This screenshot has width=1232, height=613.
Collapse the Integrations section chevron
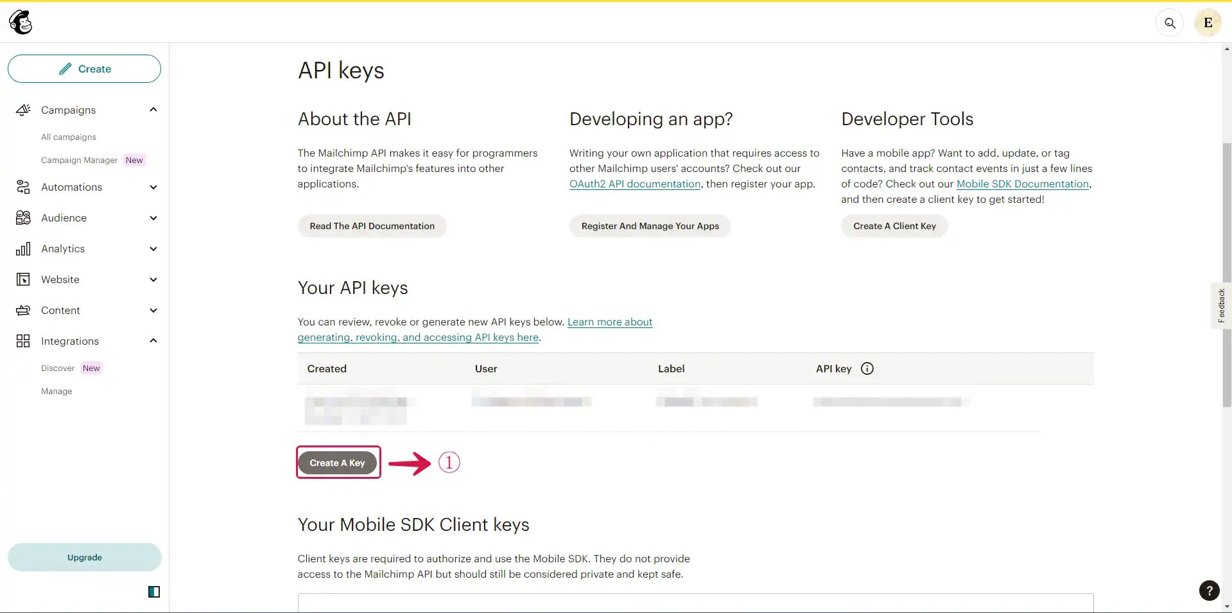coord(153,341)
